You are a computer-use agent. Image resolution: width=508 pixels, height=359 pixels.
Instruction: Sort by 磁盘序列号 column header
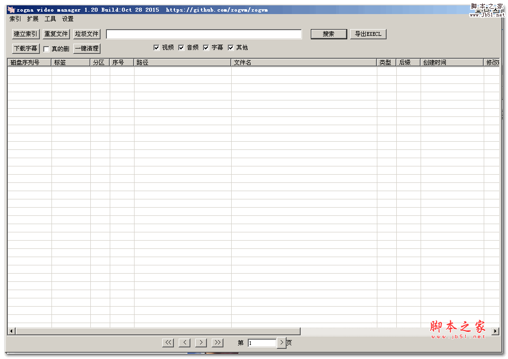pos(30,63)
